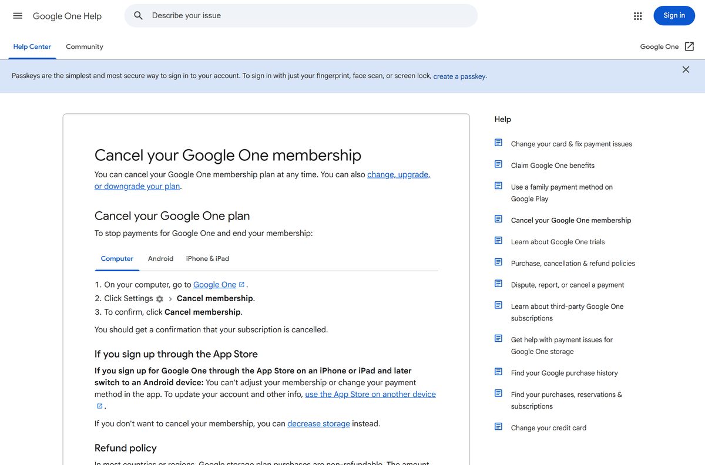Select the Android instructions tab
The height and width of the screenshot is (465, 705).
[x=160, y=259]
